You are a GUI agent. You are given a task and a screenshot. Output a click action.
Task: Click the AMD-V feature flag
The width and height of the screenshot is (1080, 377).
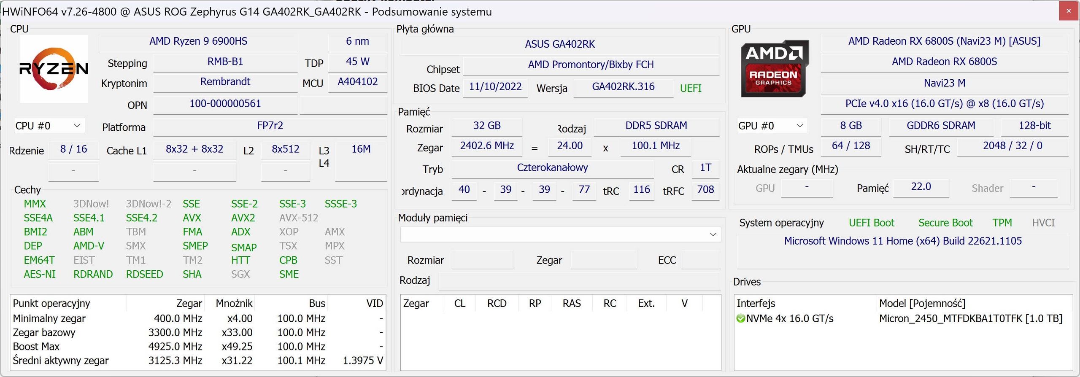tap(89, 246)
